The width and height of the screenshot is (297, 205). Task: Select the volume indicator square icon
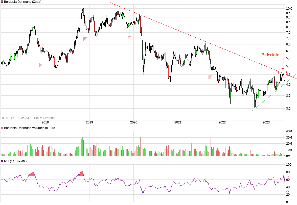[x=2, y=128]
